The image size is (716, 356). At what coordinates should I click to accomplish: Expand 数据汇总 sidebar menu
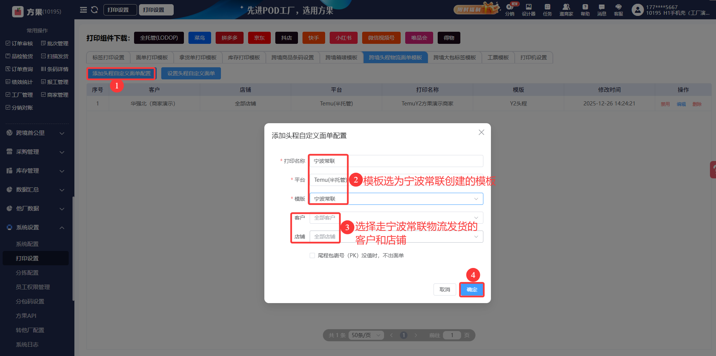(x=36, y=190)
